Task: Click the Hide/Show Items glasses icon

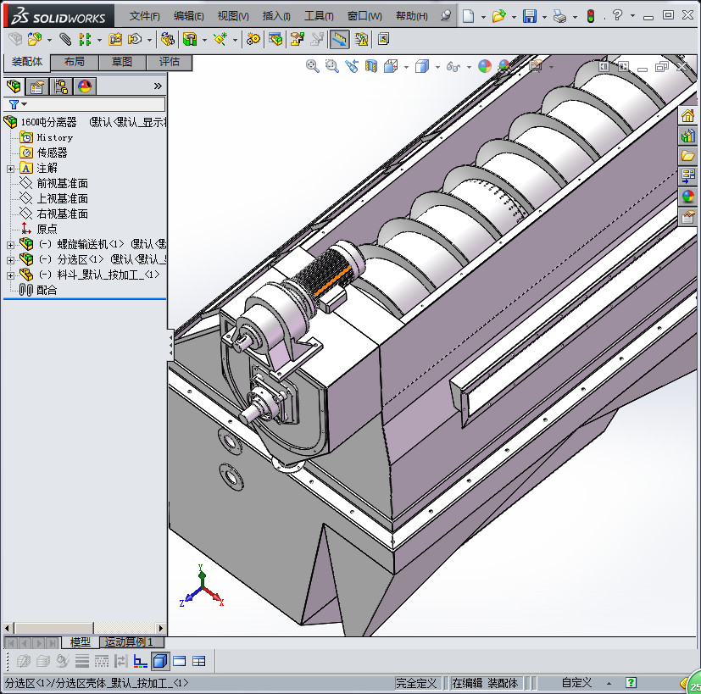Action: (453, 67)
